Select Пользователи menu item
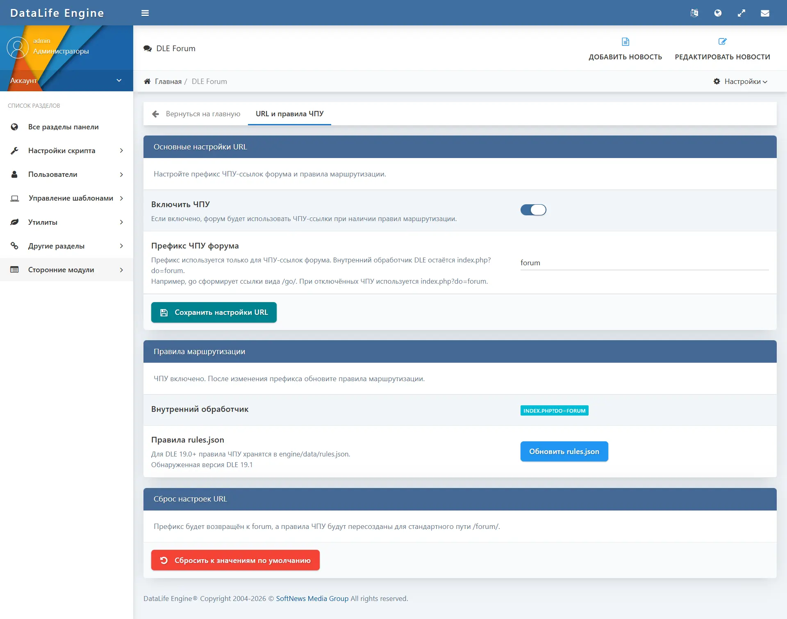This screenshot has width=787, height=619. (66, 174)
